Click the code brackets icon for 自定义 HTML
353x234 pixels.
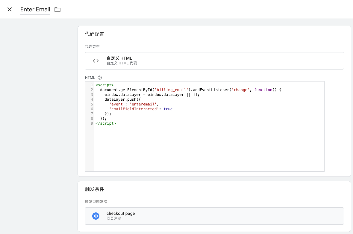(x=96, y=61)
